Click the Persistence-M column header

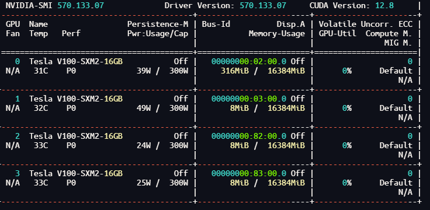coord(158,24)
